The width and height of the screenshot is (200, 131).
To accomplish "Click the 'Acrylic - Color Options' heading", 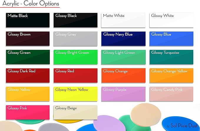I will (x=31, y=3).
